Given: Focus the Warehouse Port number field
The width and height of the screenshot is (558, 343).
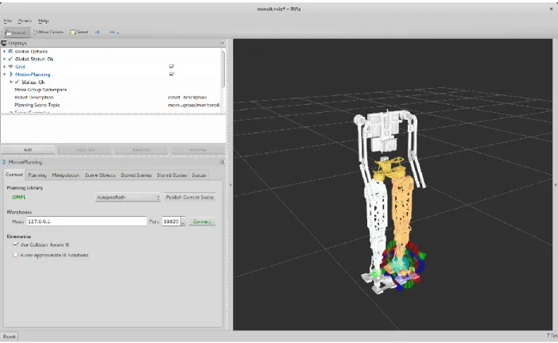Looking at the screenshot, I should (x=171, y=222).
